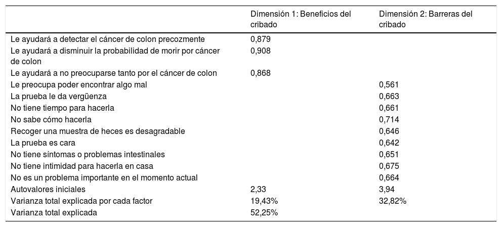Click the 0,868 cell
The image size is (502, 227).
point(261,73)
